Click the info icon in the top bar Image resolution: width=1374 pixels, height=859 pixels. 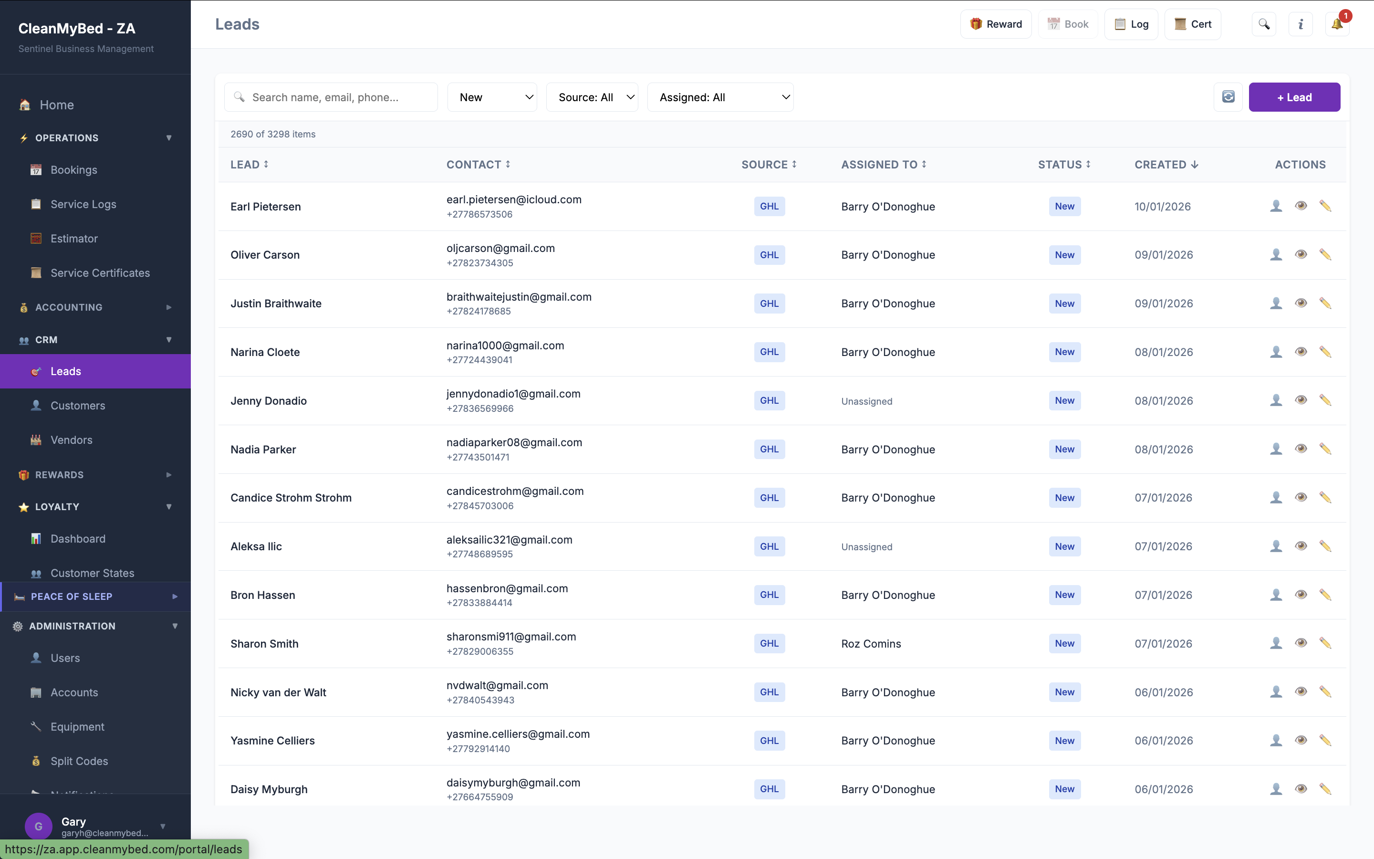(1300, 24)
